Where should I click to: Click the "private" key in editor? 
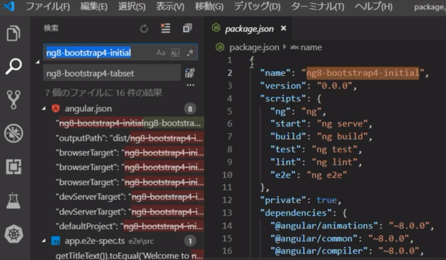coord(283,200)
